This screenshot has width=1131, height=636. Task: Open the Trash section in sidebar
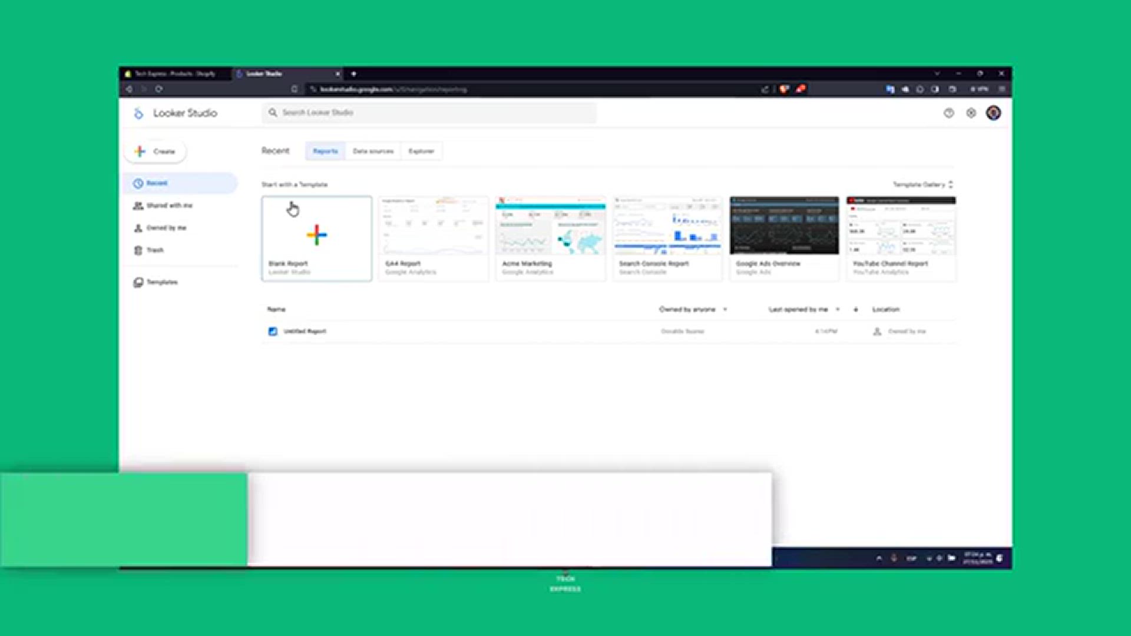(154, 250)
